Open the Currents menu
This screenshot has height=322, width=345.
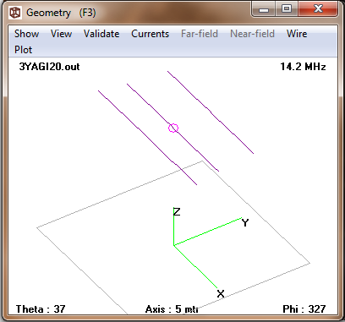pos(151,34)
